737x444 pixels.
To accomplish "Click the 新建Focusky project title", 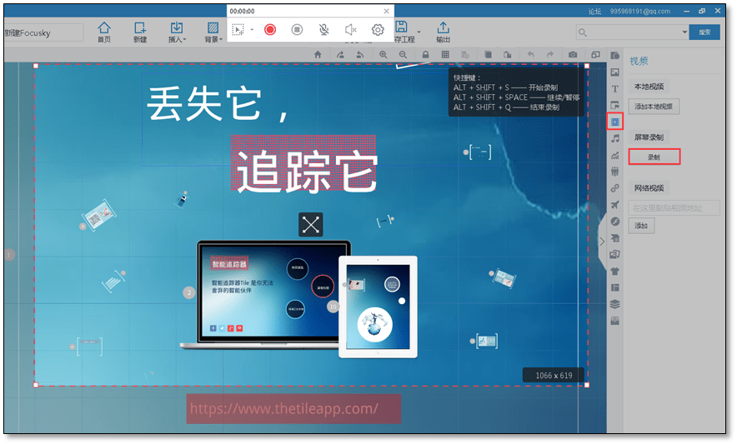I will point(28,32).
